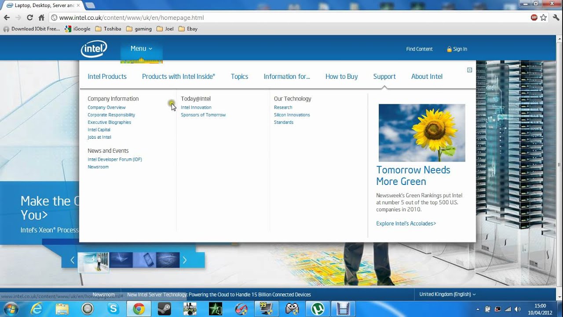Switch to the Support tab
The width and height of the screenshot is (563, 317).
pos(384,77)
